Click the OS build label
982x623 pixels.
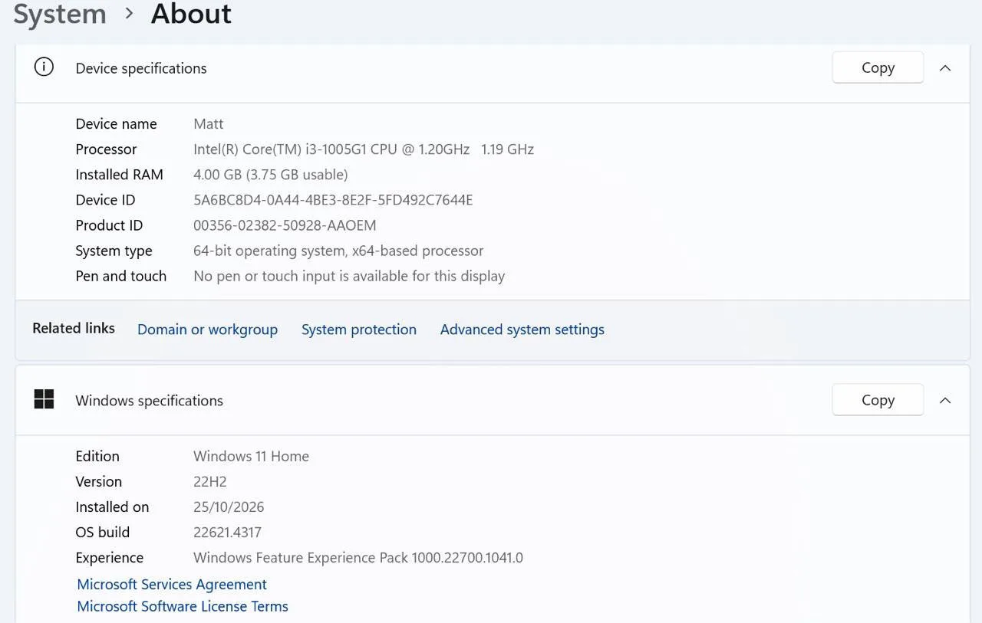tap(102, 532)
